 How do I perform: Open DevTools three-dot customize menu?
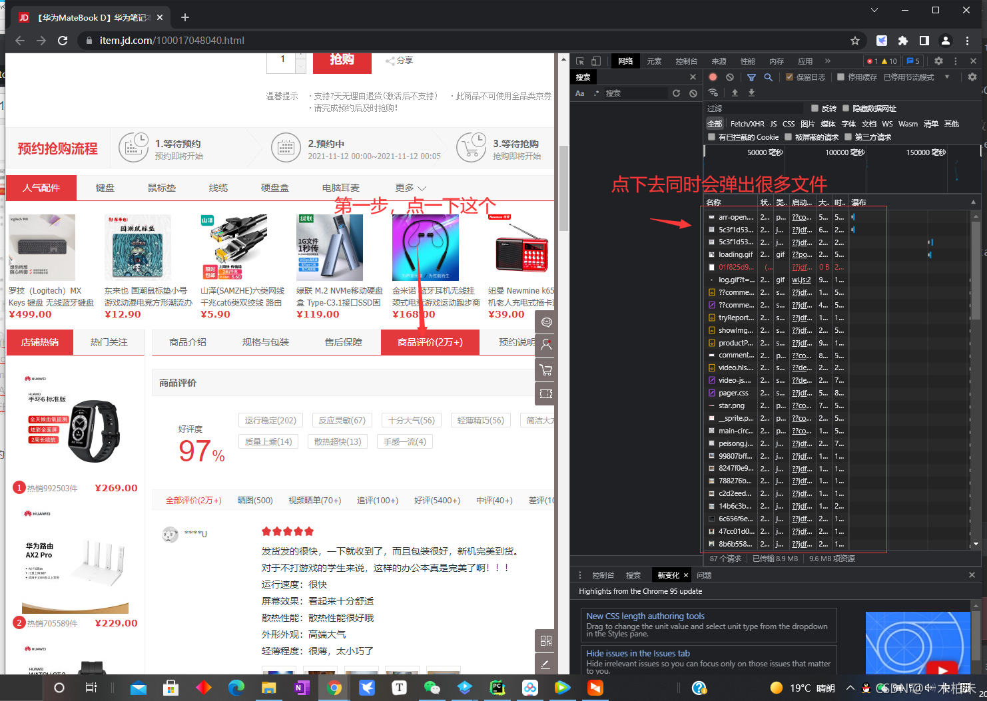point(956,61)
